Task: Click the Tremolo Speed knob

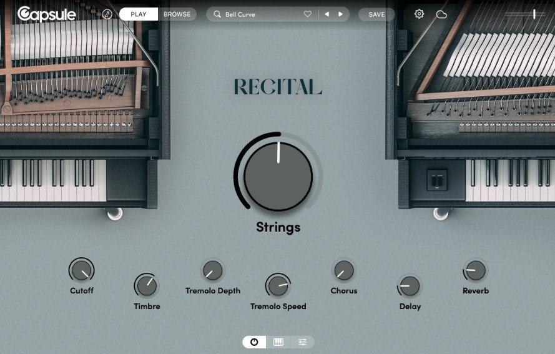Action: tap(278, 286)
